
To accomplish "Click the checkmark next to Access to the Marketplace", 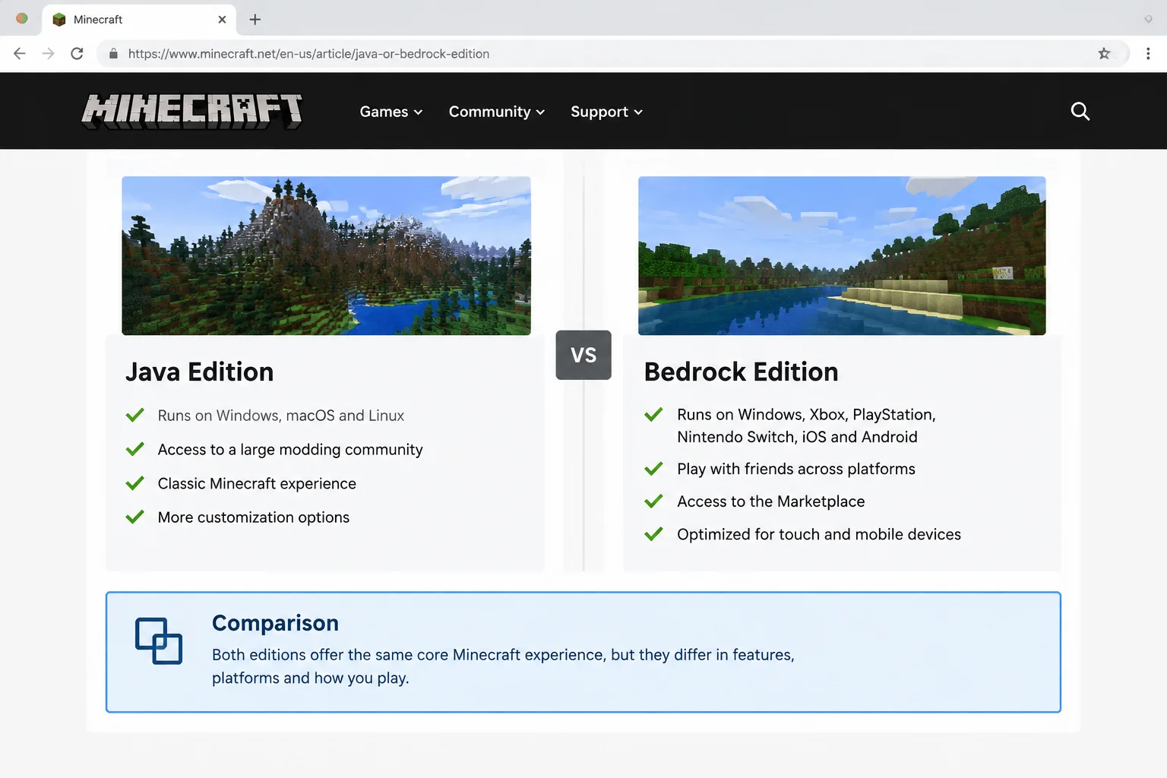I will tap(653, 501).
